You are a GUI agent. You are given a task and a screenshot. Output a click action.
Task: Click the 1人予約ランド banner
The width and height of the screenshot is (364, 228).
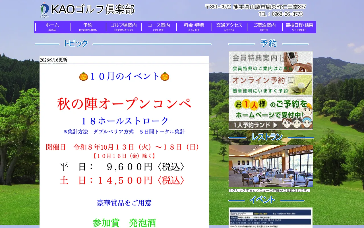(271, 113)
